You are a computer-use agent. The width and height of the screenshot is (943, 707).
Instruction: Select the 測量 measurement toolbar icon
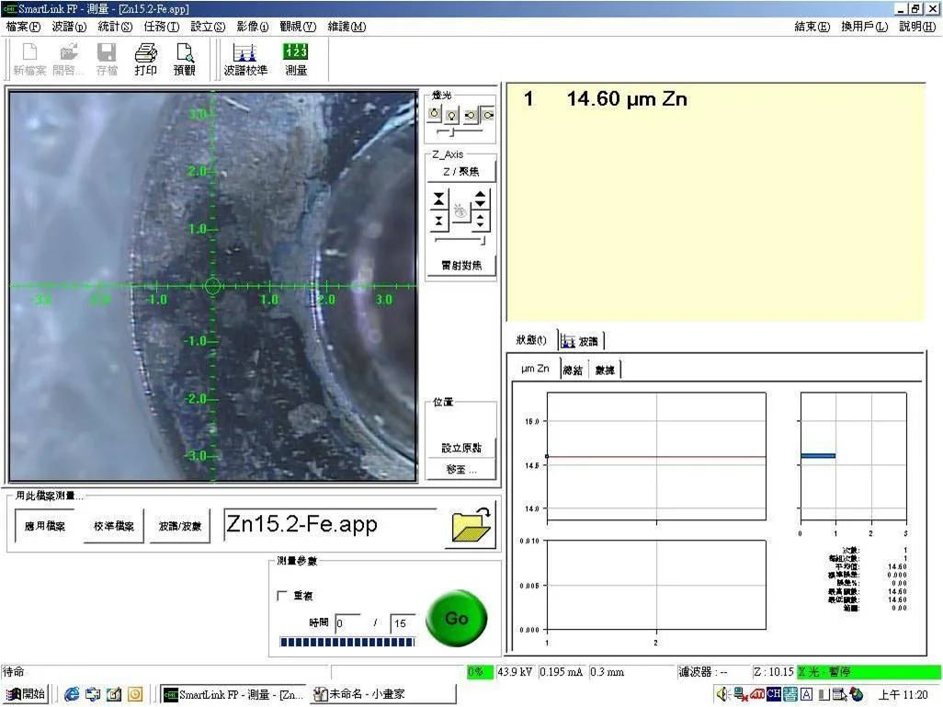[296, 59]
